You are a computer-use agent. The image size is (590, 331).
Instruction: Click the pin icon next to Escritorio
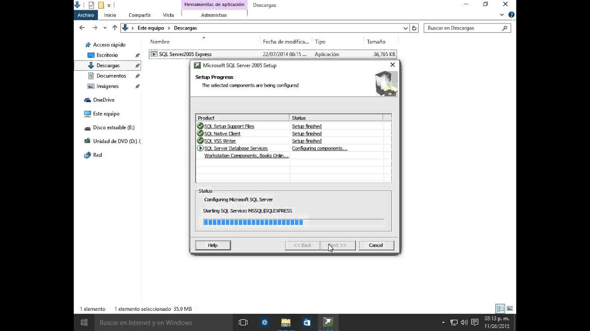137,55
